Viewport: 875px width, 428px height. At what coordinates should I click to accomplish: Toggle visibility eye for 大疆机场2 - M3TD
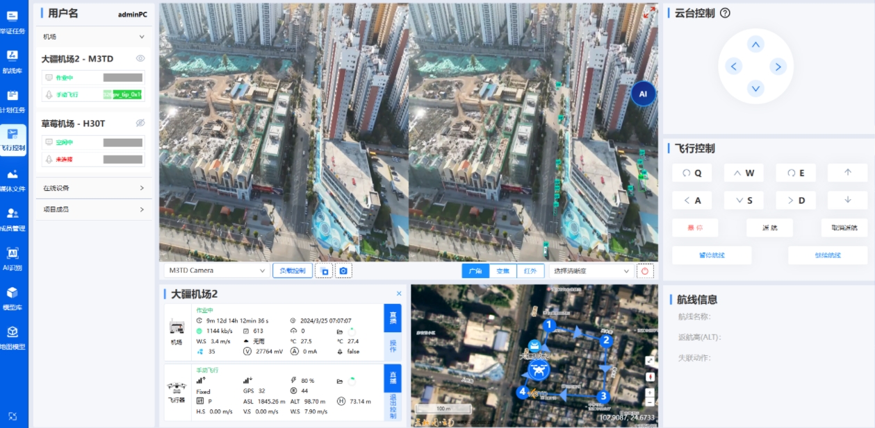140,59
